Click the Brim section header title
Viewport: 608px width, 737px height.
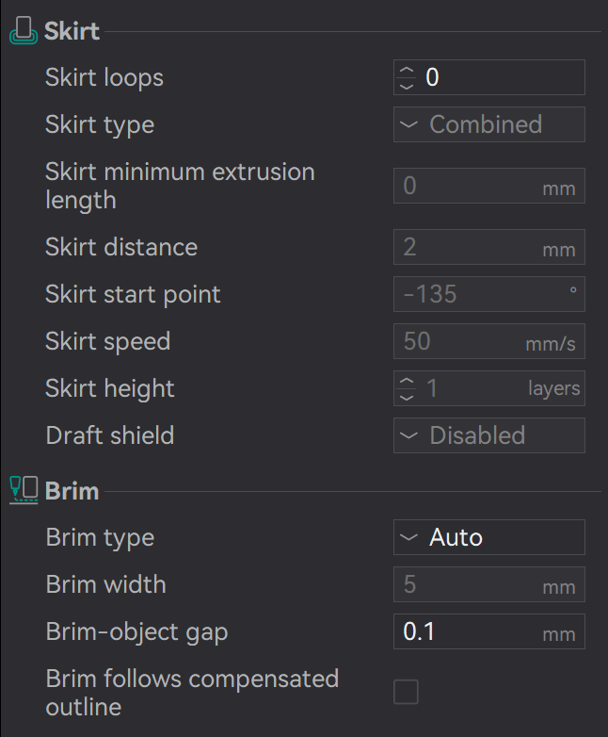pyautogui.click(x=72, y=491)
